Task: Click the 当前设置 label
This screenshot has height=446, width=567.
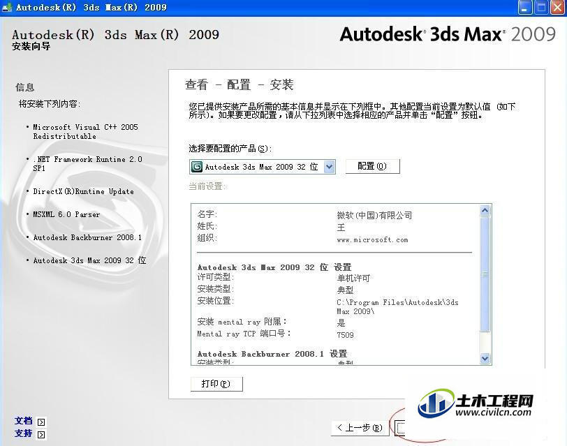Action: pyautogui.click(x=207, y=186)
